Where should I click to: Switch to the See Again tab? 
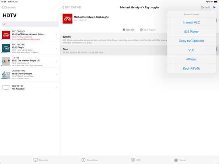[x=148, y=30]
